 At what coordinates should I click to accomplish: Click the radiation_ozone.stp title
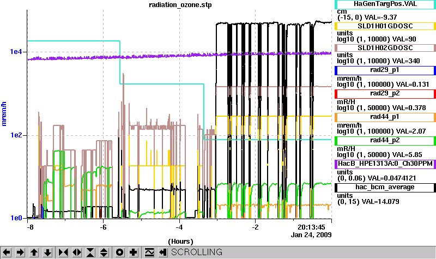180,5
